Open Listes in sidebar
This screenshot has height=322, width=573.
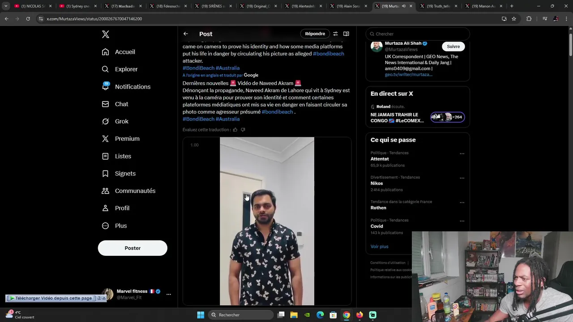pyautogui.click(x=117, y=156)
